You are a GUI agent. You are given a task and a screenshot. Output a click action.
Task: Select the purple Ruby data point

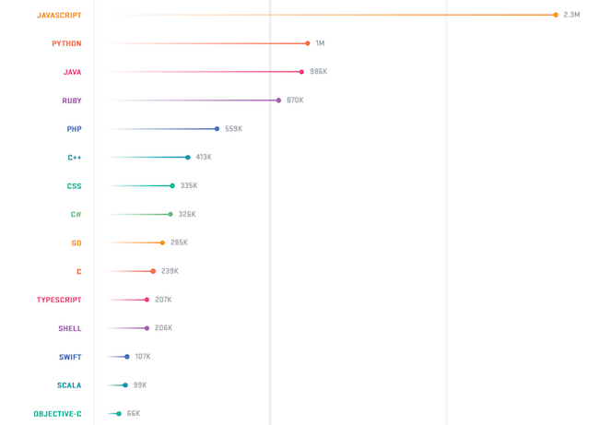[279, 100]
